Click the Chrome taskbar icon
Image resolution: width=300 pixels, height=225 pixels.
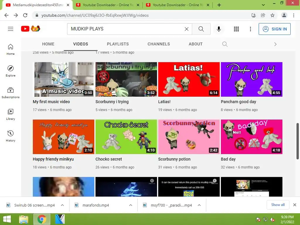click(x=42, y=219)
